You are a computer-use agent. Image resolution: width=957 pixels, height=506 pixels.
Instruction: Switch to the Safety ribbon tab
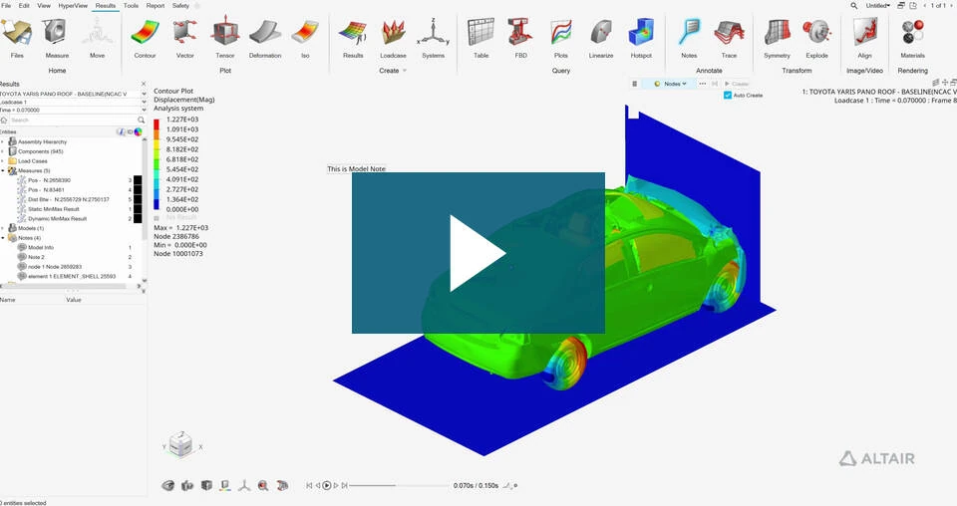pos(180,6)
